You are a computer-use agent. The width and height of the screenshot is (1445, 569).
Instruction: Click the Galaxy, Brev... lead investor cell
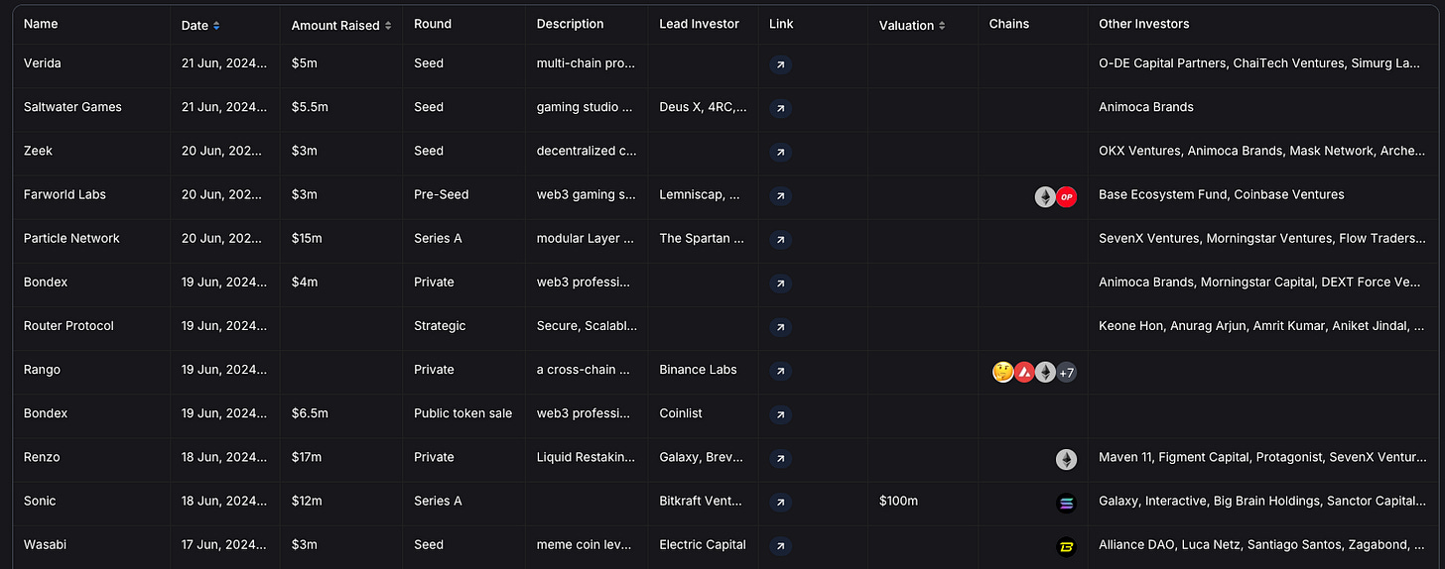click(x=701, y=457)
